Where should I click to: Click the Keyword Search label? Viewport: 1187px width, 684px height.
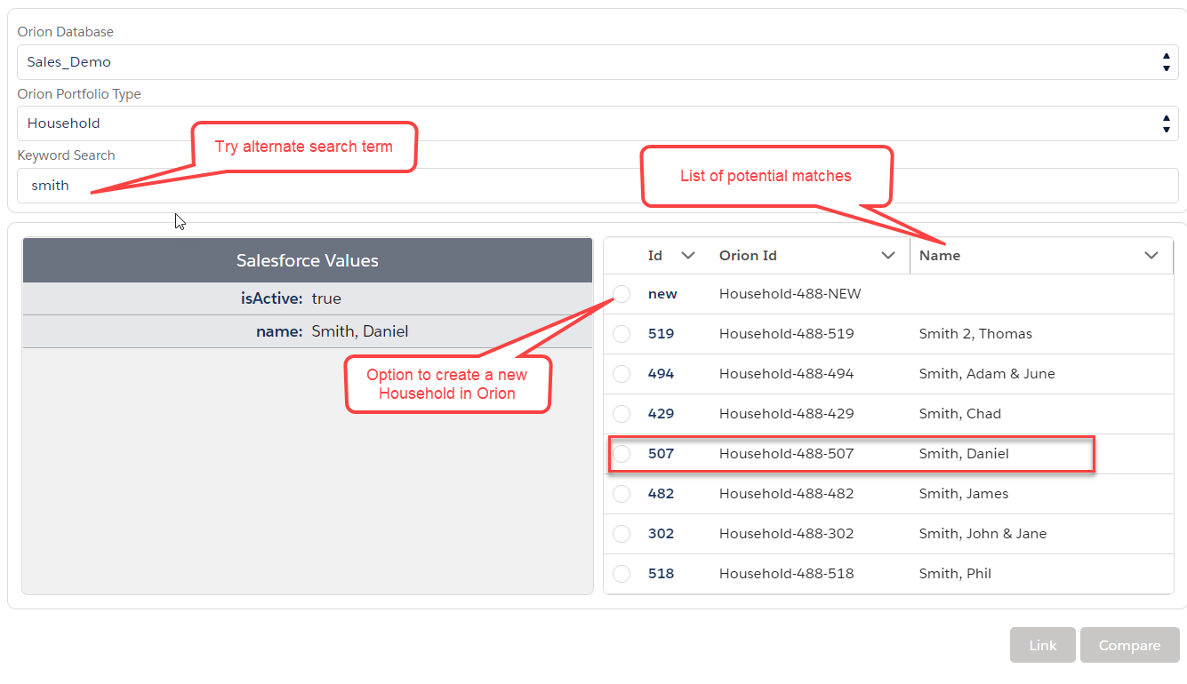67,155
